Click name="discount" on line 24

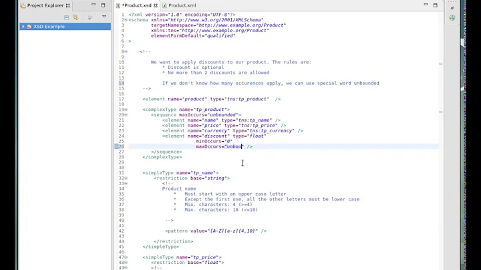208,136
